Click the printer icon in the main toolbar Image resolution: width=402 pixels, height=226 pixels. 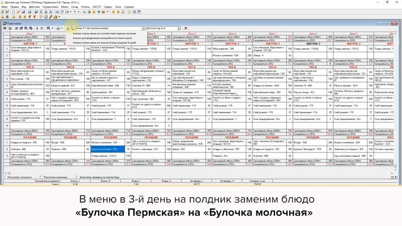(30, 12)
